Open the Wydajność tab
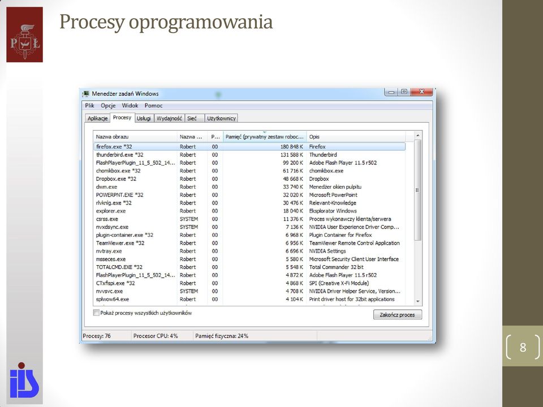This screenshot has width=543, height=407. 169,118
